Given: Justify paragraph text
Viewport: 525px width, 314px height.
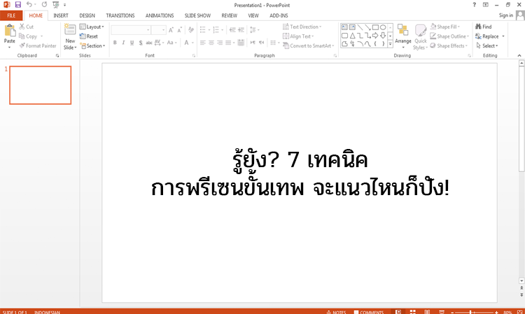Looking at the screenshot, I should 228,43.
